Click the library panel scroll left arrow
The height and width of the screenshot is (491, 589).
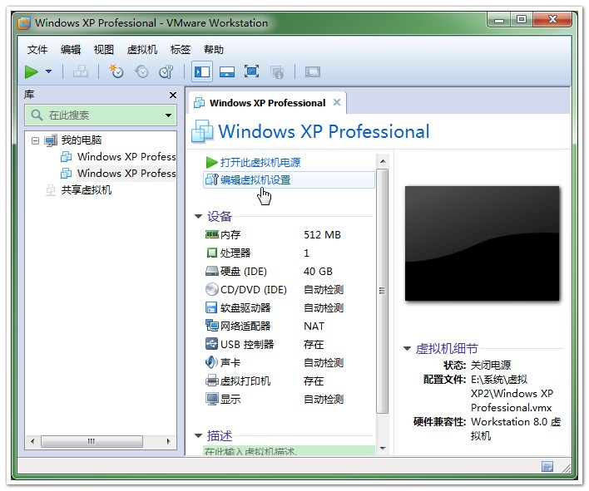pyautogui.click(x=32, y=441)
